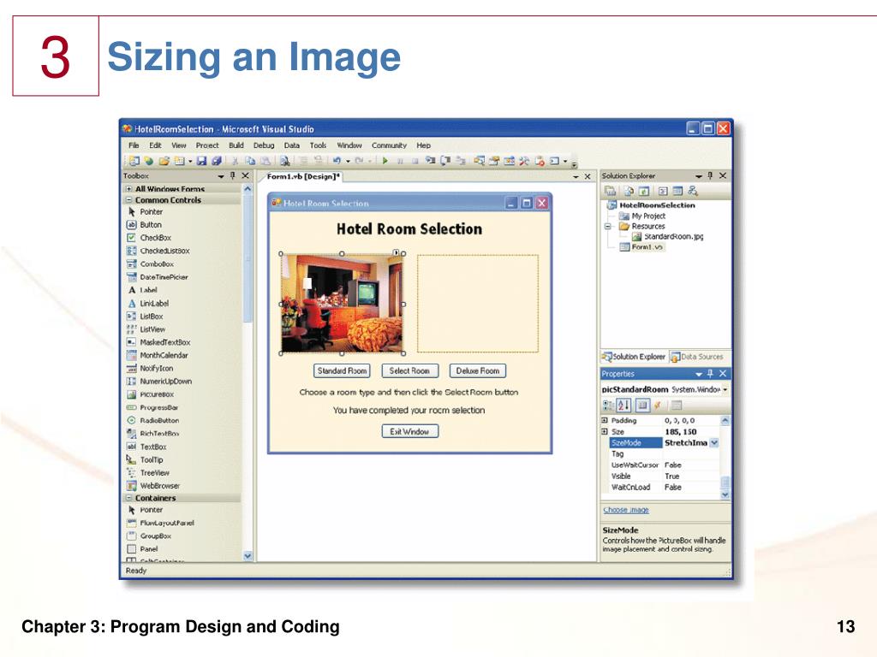Click Solution Explorer View Class Diagram icon
This screenshot has height=657, width=877.
693,191
